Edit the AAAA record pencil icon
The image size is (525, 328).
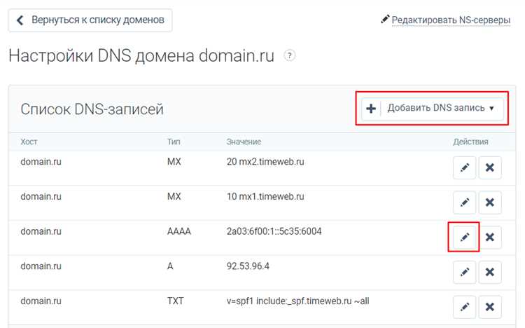tap(464, 238)
